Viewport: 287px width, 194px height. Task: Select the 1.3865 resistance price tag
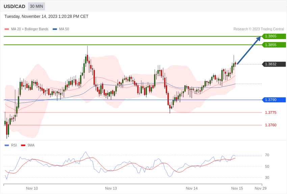coord(274,36)
